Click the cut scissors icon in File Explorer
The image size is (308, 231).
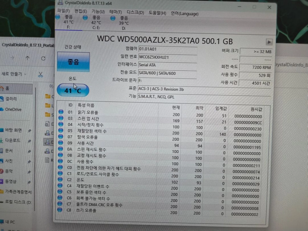(x=40, y=75)
